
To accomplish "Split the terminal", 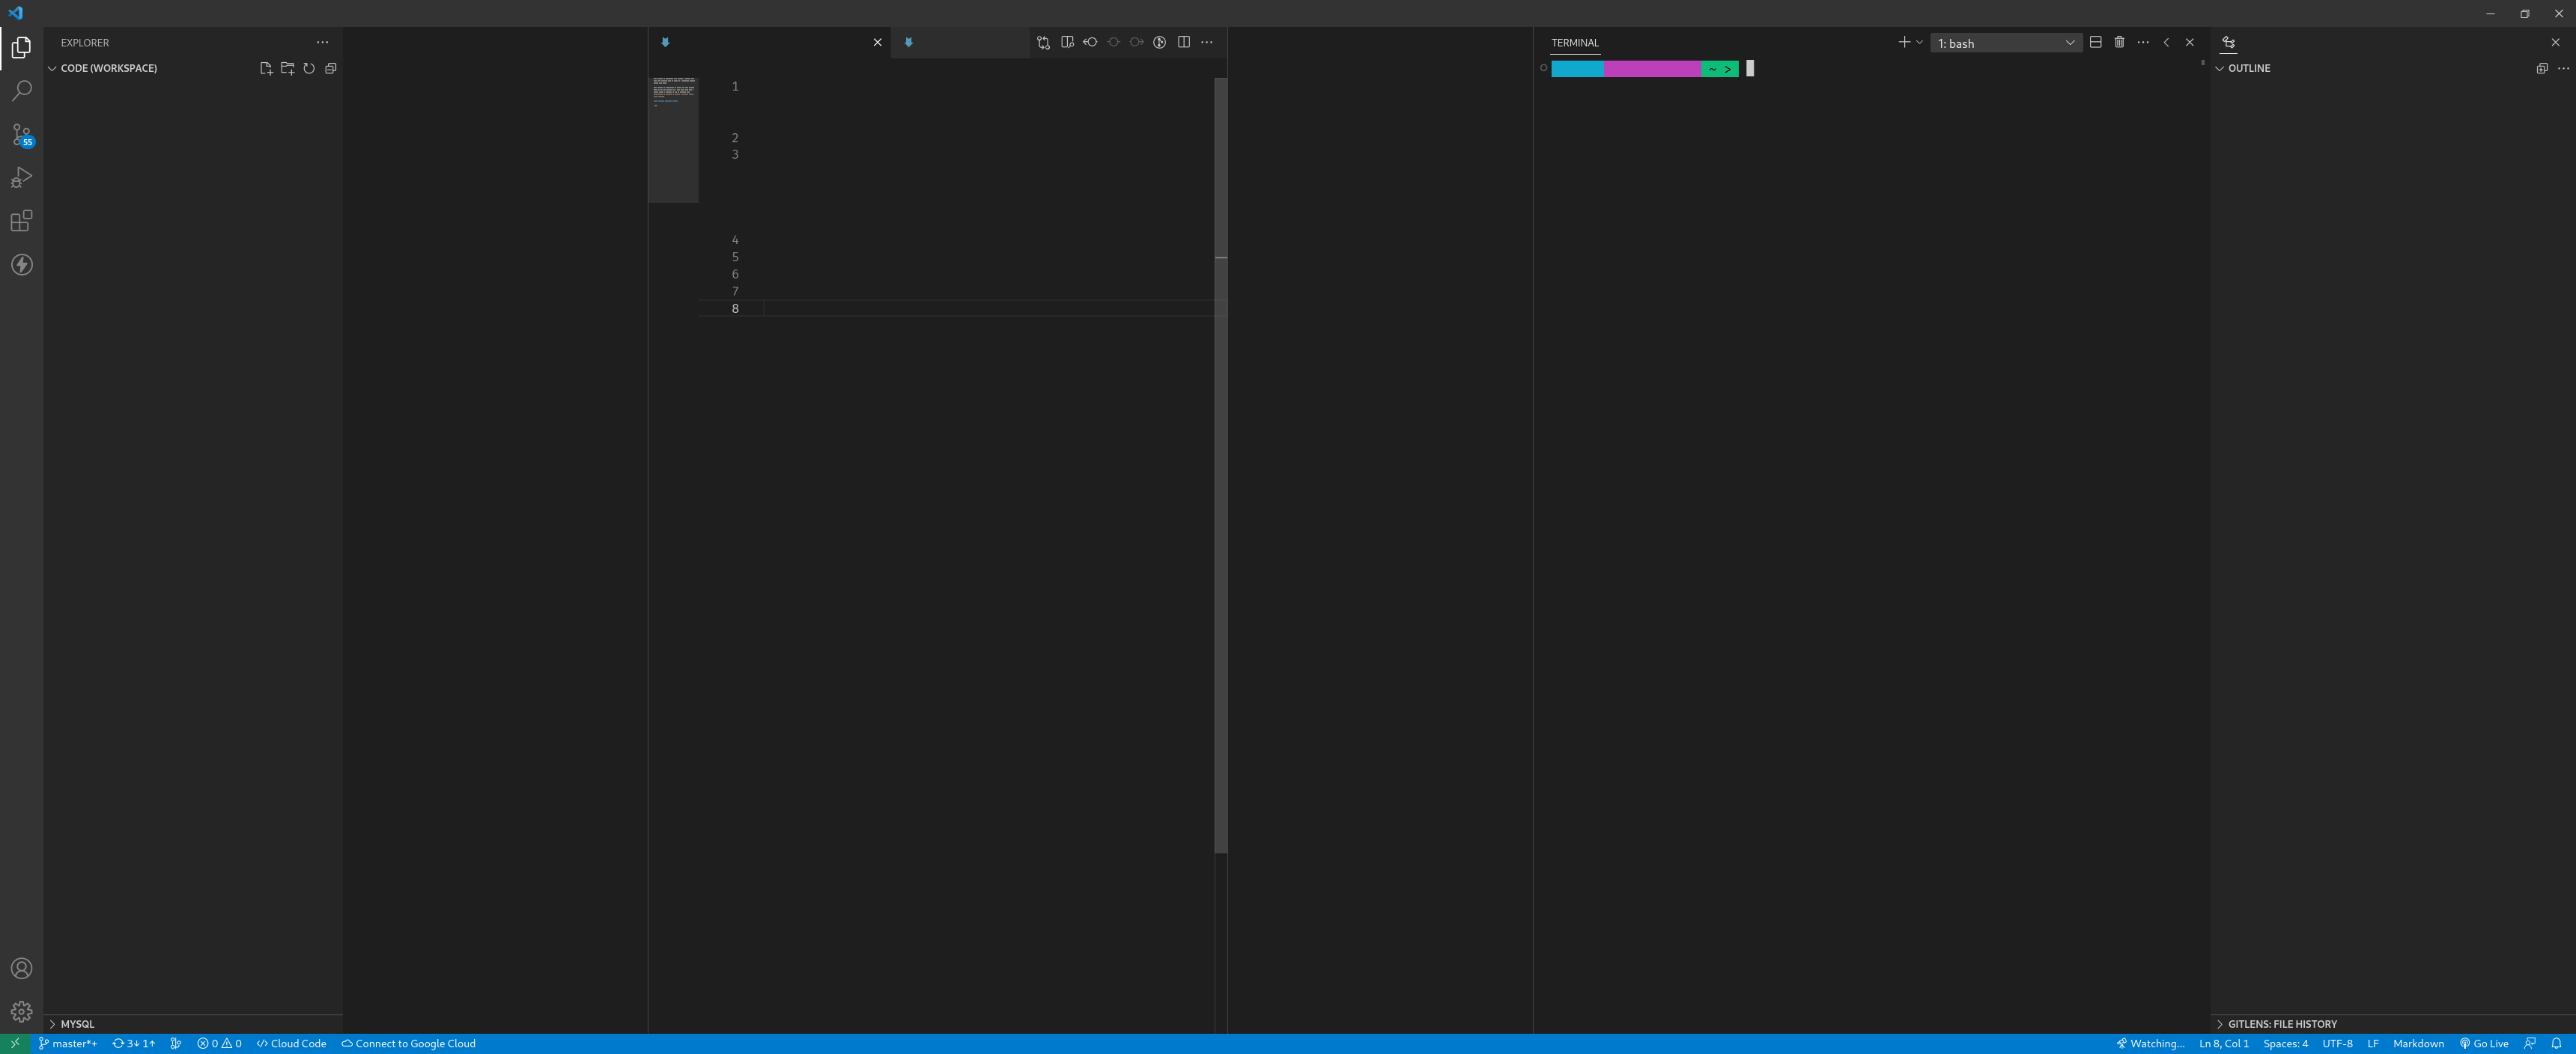I will (2095, 42).
